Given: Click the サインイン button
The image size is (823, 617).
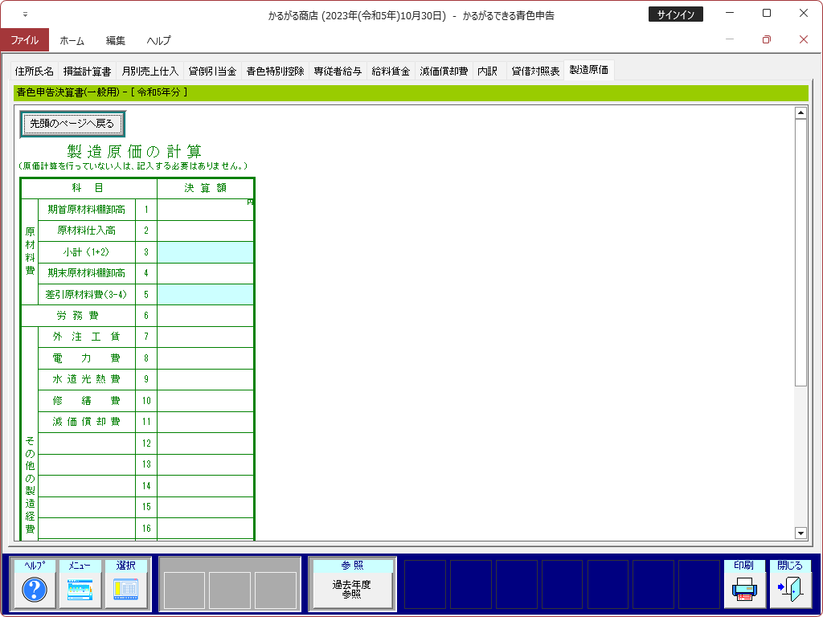Looking at the screenshot, I should [x=675, y=14].
